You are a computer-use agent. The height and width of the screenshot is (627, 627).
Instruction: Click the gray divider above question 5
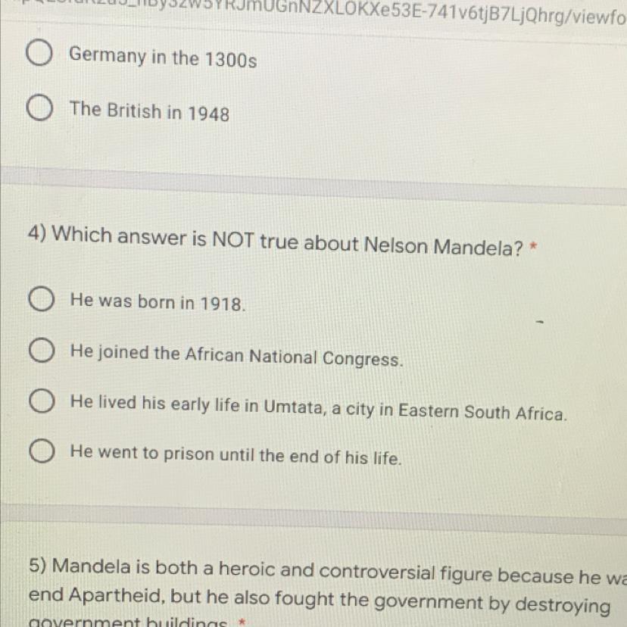(x=313, y=519)
